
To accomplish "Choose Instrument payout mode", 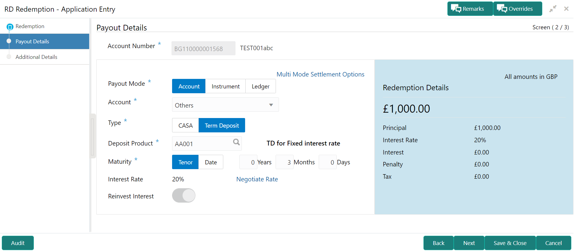I will (x=225, y=86).
